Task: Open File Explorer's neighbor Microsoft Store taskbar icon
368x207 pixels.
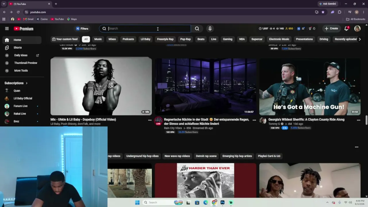Action: pyautogui.click(x=197, y=202)
